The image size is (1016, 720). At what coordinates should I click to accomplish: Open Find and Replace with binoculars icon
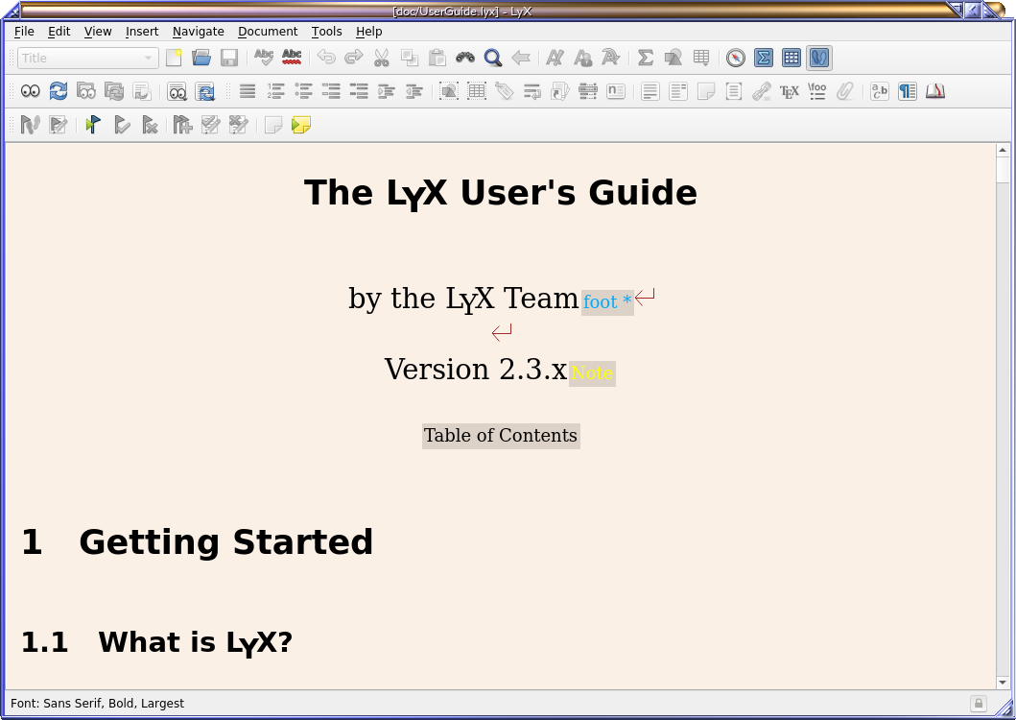click(x=465, y=58)
